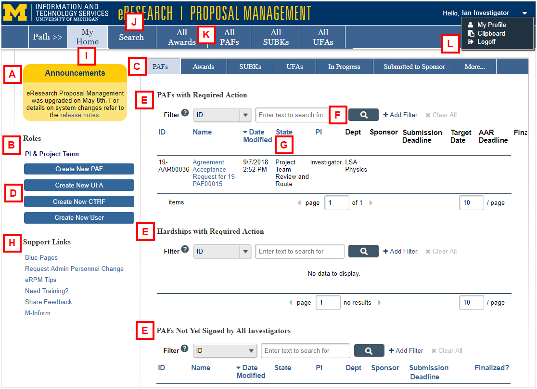This screenshot has width=537, height=389.
Task: Click the search magnifier in PAFs with Required Action
Action: pos(363,115)
